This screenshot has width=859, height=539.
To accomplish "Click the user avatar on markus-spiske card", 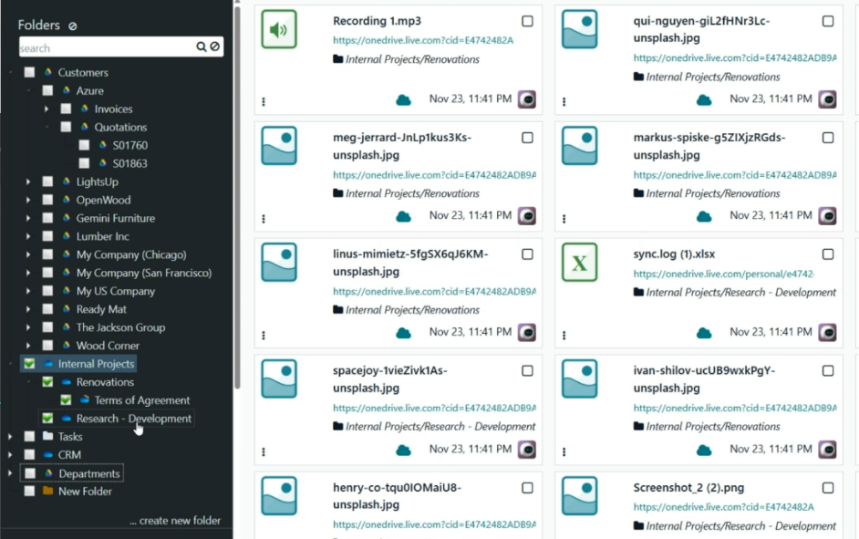I will point(827,216).
